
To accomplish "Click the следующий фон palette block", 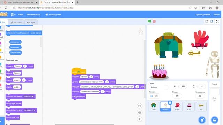I will 13,117.
